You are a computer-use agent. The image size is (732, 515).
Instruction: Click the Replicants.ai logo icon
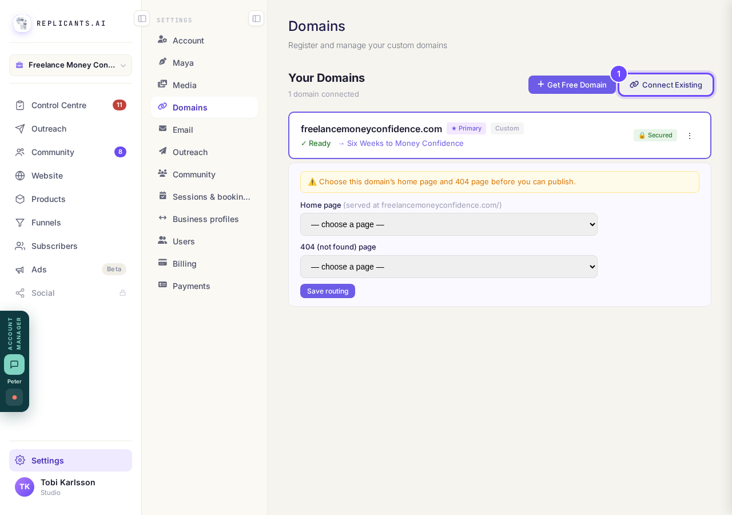(22, 23)
